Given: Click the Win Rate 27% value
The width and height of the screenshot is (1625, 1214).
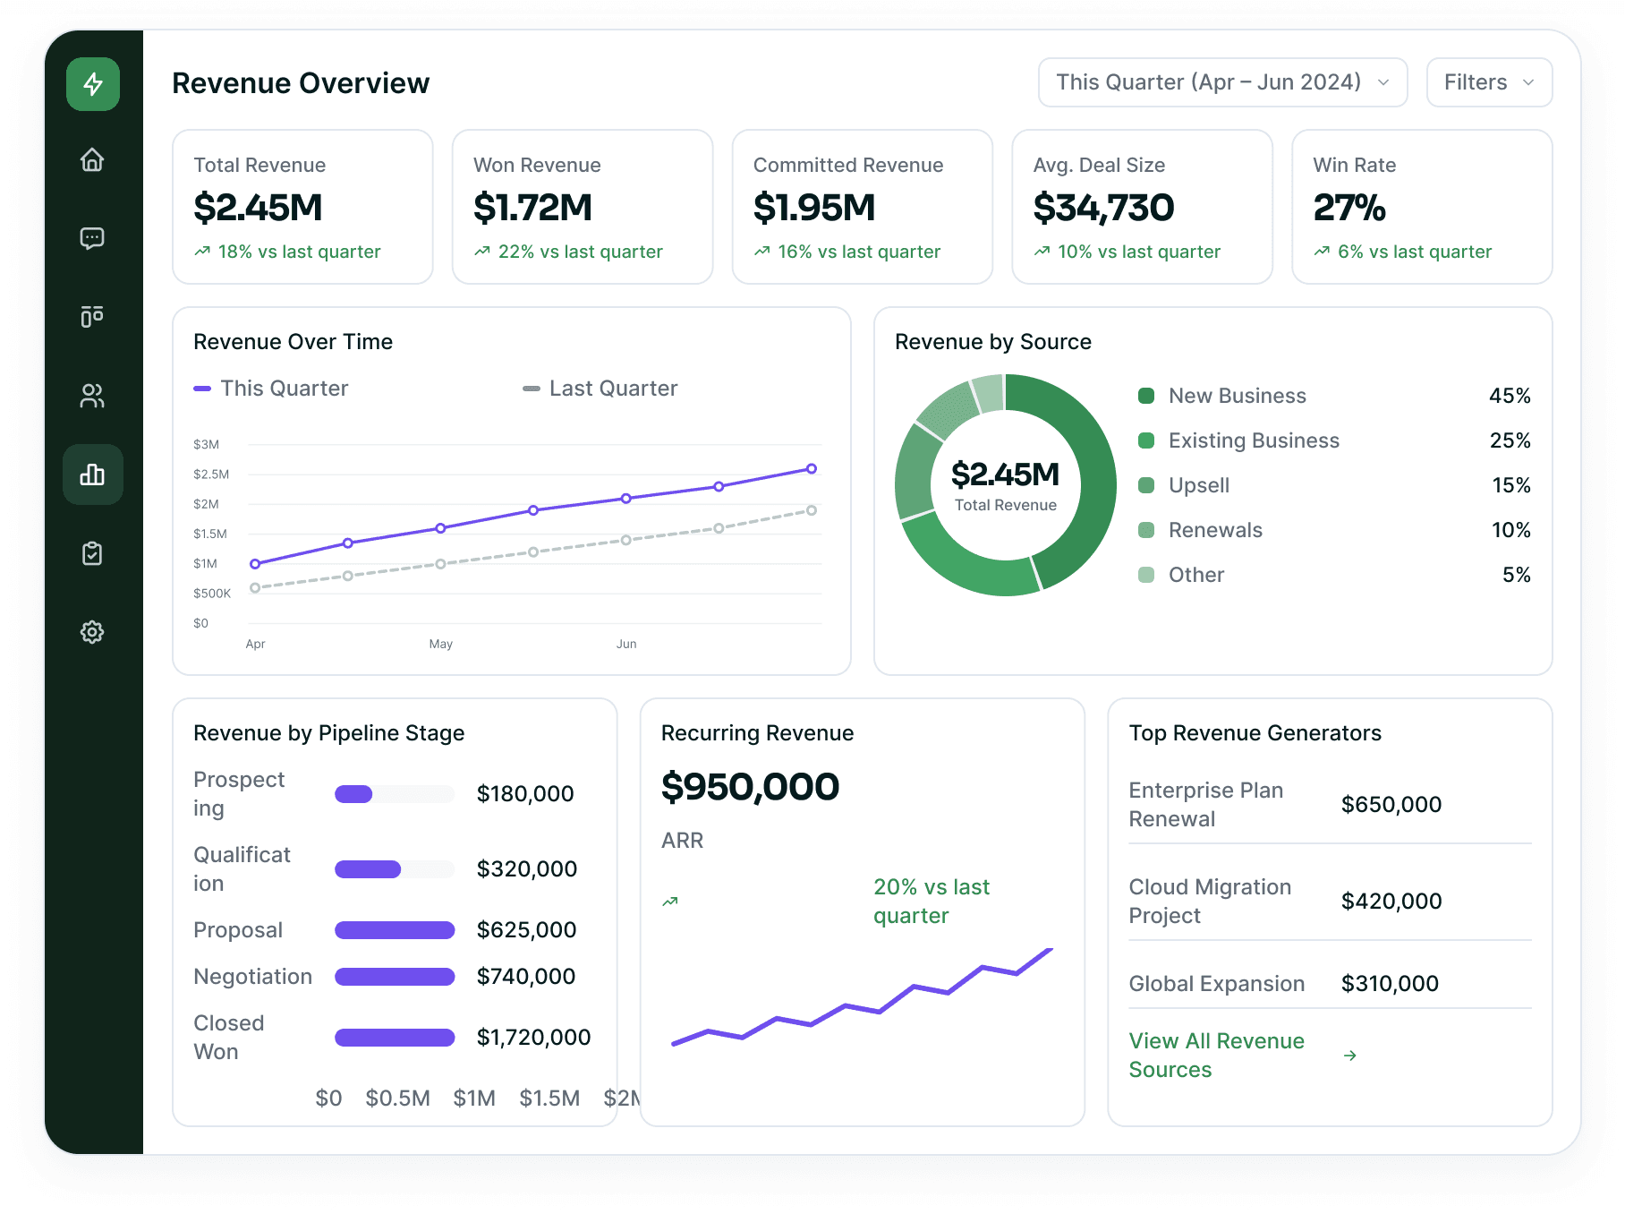Looking at the screenshot, I should (1349, 208).
